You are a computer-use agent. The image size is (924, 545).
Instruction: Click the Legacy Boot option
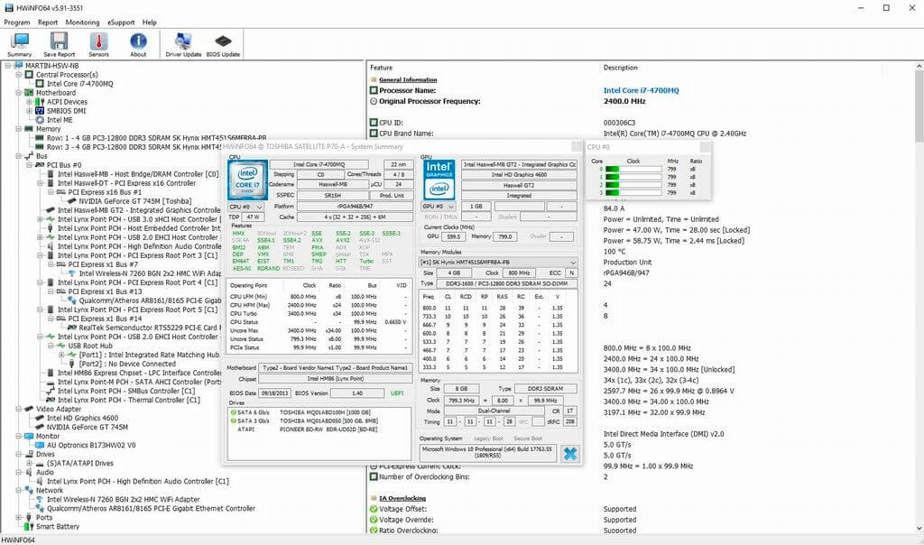489,439
